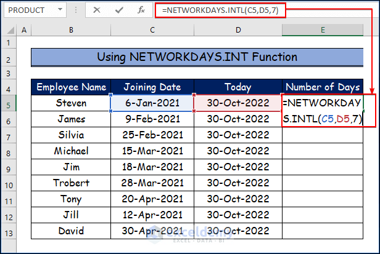Screen dimensions: 380x254
Task: Select joining date 25-Feb-2021
Action: pyautogui.click(x=152, y=135)
